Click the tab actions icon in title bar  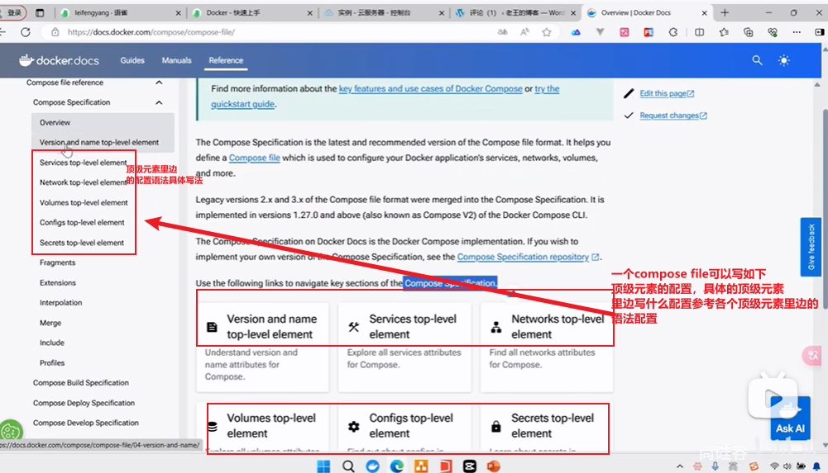point(40,12)
